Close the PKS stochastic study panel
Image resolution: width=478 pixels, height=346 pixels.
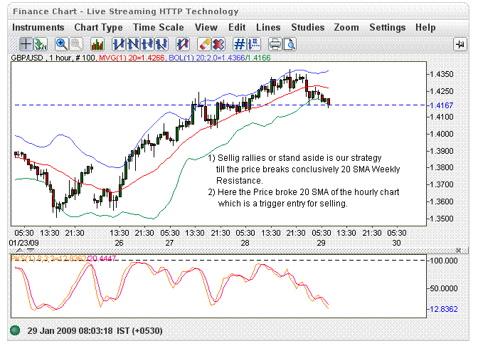(x=458, y=251)
